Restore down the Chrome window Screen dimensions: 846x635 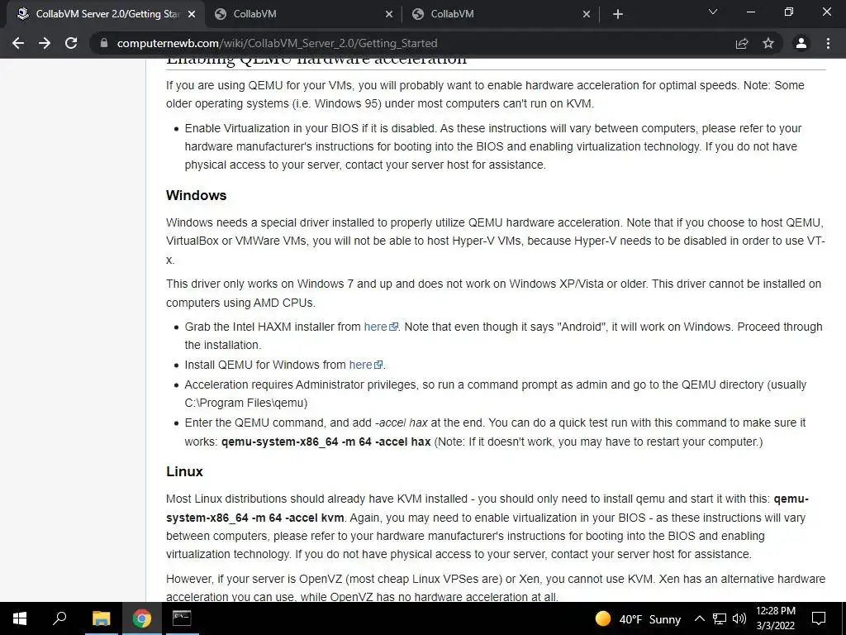[x=789, y=12]
